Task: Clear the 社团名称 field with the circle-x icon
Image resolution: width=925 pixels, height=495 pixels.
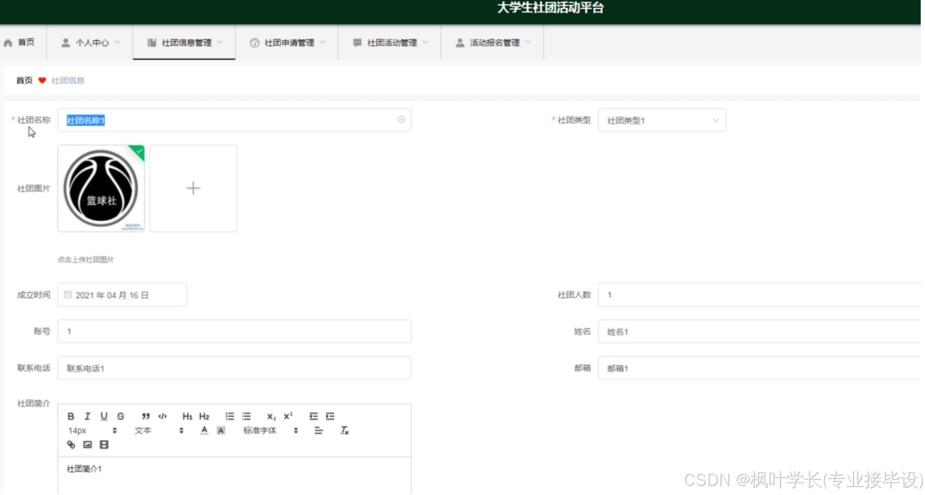Action: point(401,120)
